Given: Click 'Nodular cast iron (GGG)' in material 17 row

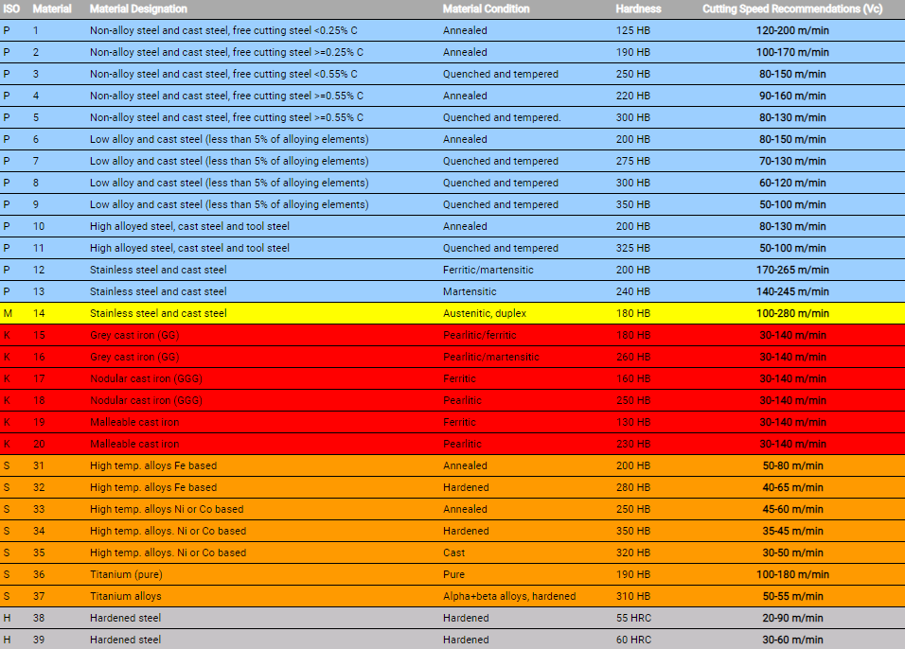Looking at the screenshot, I should pos(146,379).
